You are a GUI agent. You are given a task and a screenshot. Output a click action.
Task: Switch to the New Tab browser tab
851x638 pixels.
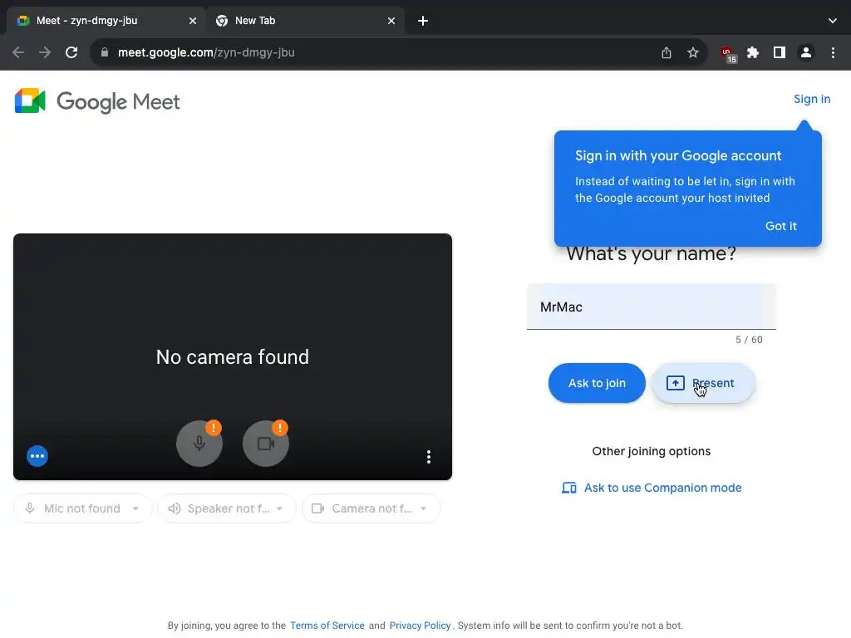point(306,21)
